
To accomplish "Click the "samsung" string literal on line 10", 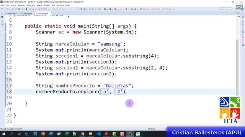I will pos(110,44).
